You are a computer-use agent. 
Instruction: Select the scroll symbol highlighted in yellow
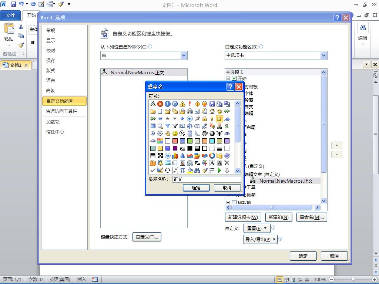tap(219, 119)
